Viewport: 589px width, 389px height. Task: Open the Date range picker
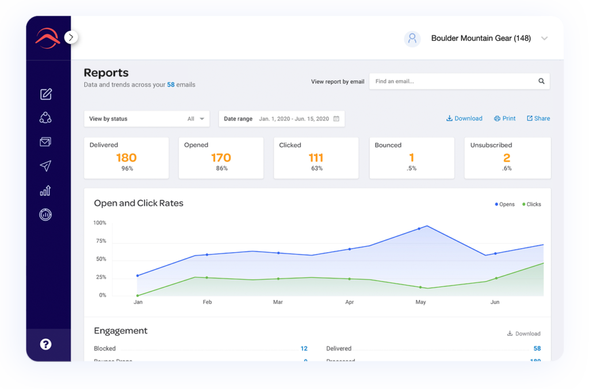(281, 119)
